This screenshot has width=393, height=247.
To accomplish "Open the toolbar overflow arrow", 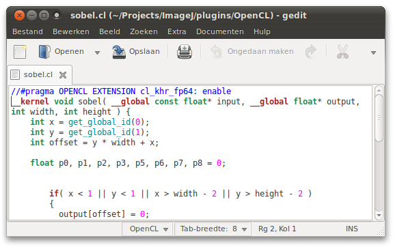I will tap(373, 53).
